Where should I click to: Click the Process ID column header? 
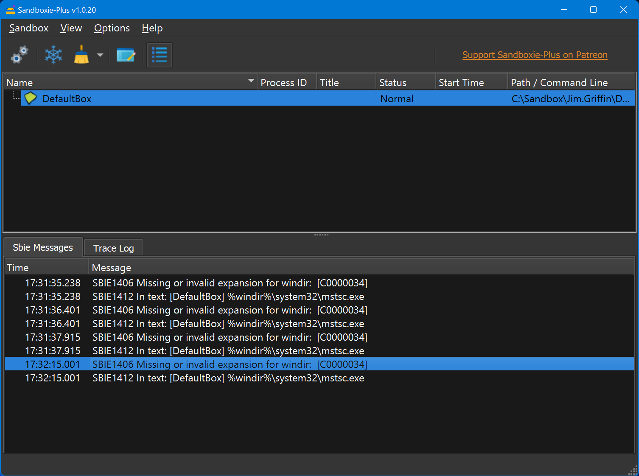click(x=283, y=83)
